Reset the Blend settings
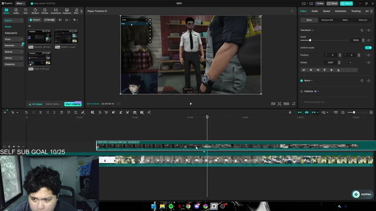 (362, 81)
